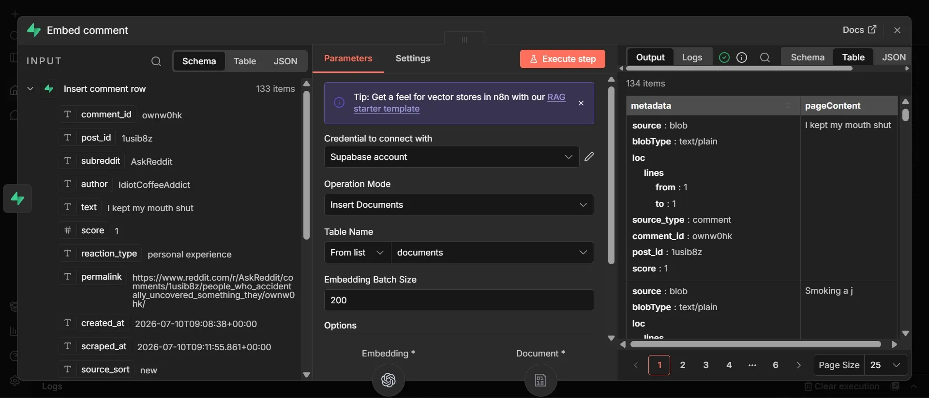Viewport: 929px width, 398px height.
Task: Switch output view to Schema
Action: coord(808,57)
